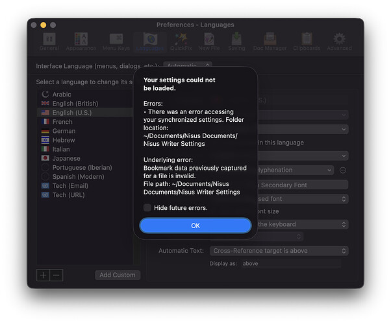
Task: Select Tech (URL) in the list
Action: pos(85,194)
